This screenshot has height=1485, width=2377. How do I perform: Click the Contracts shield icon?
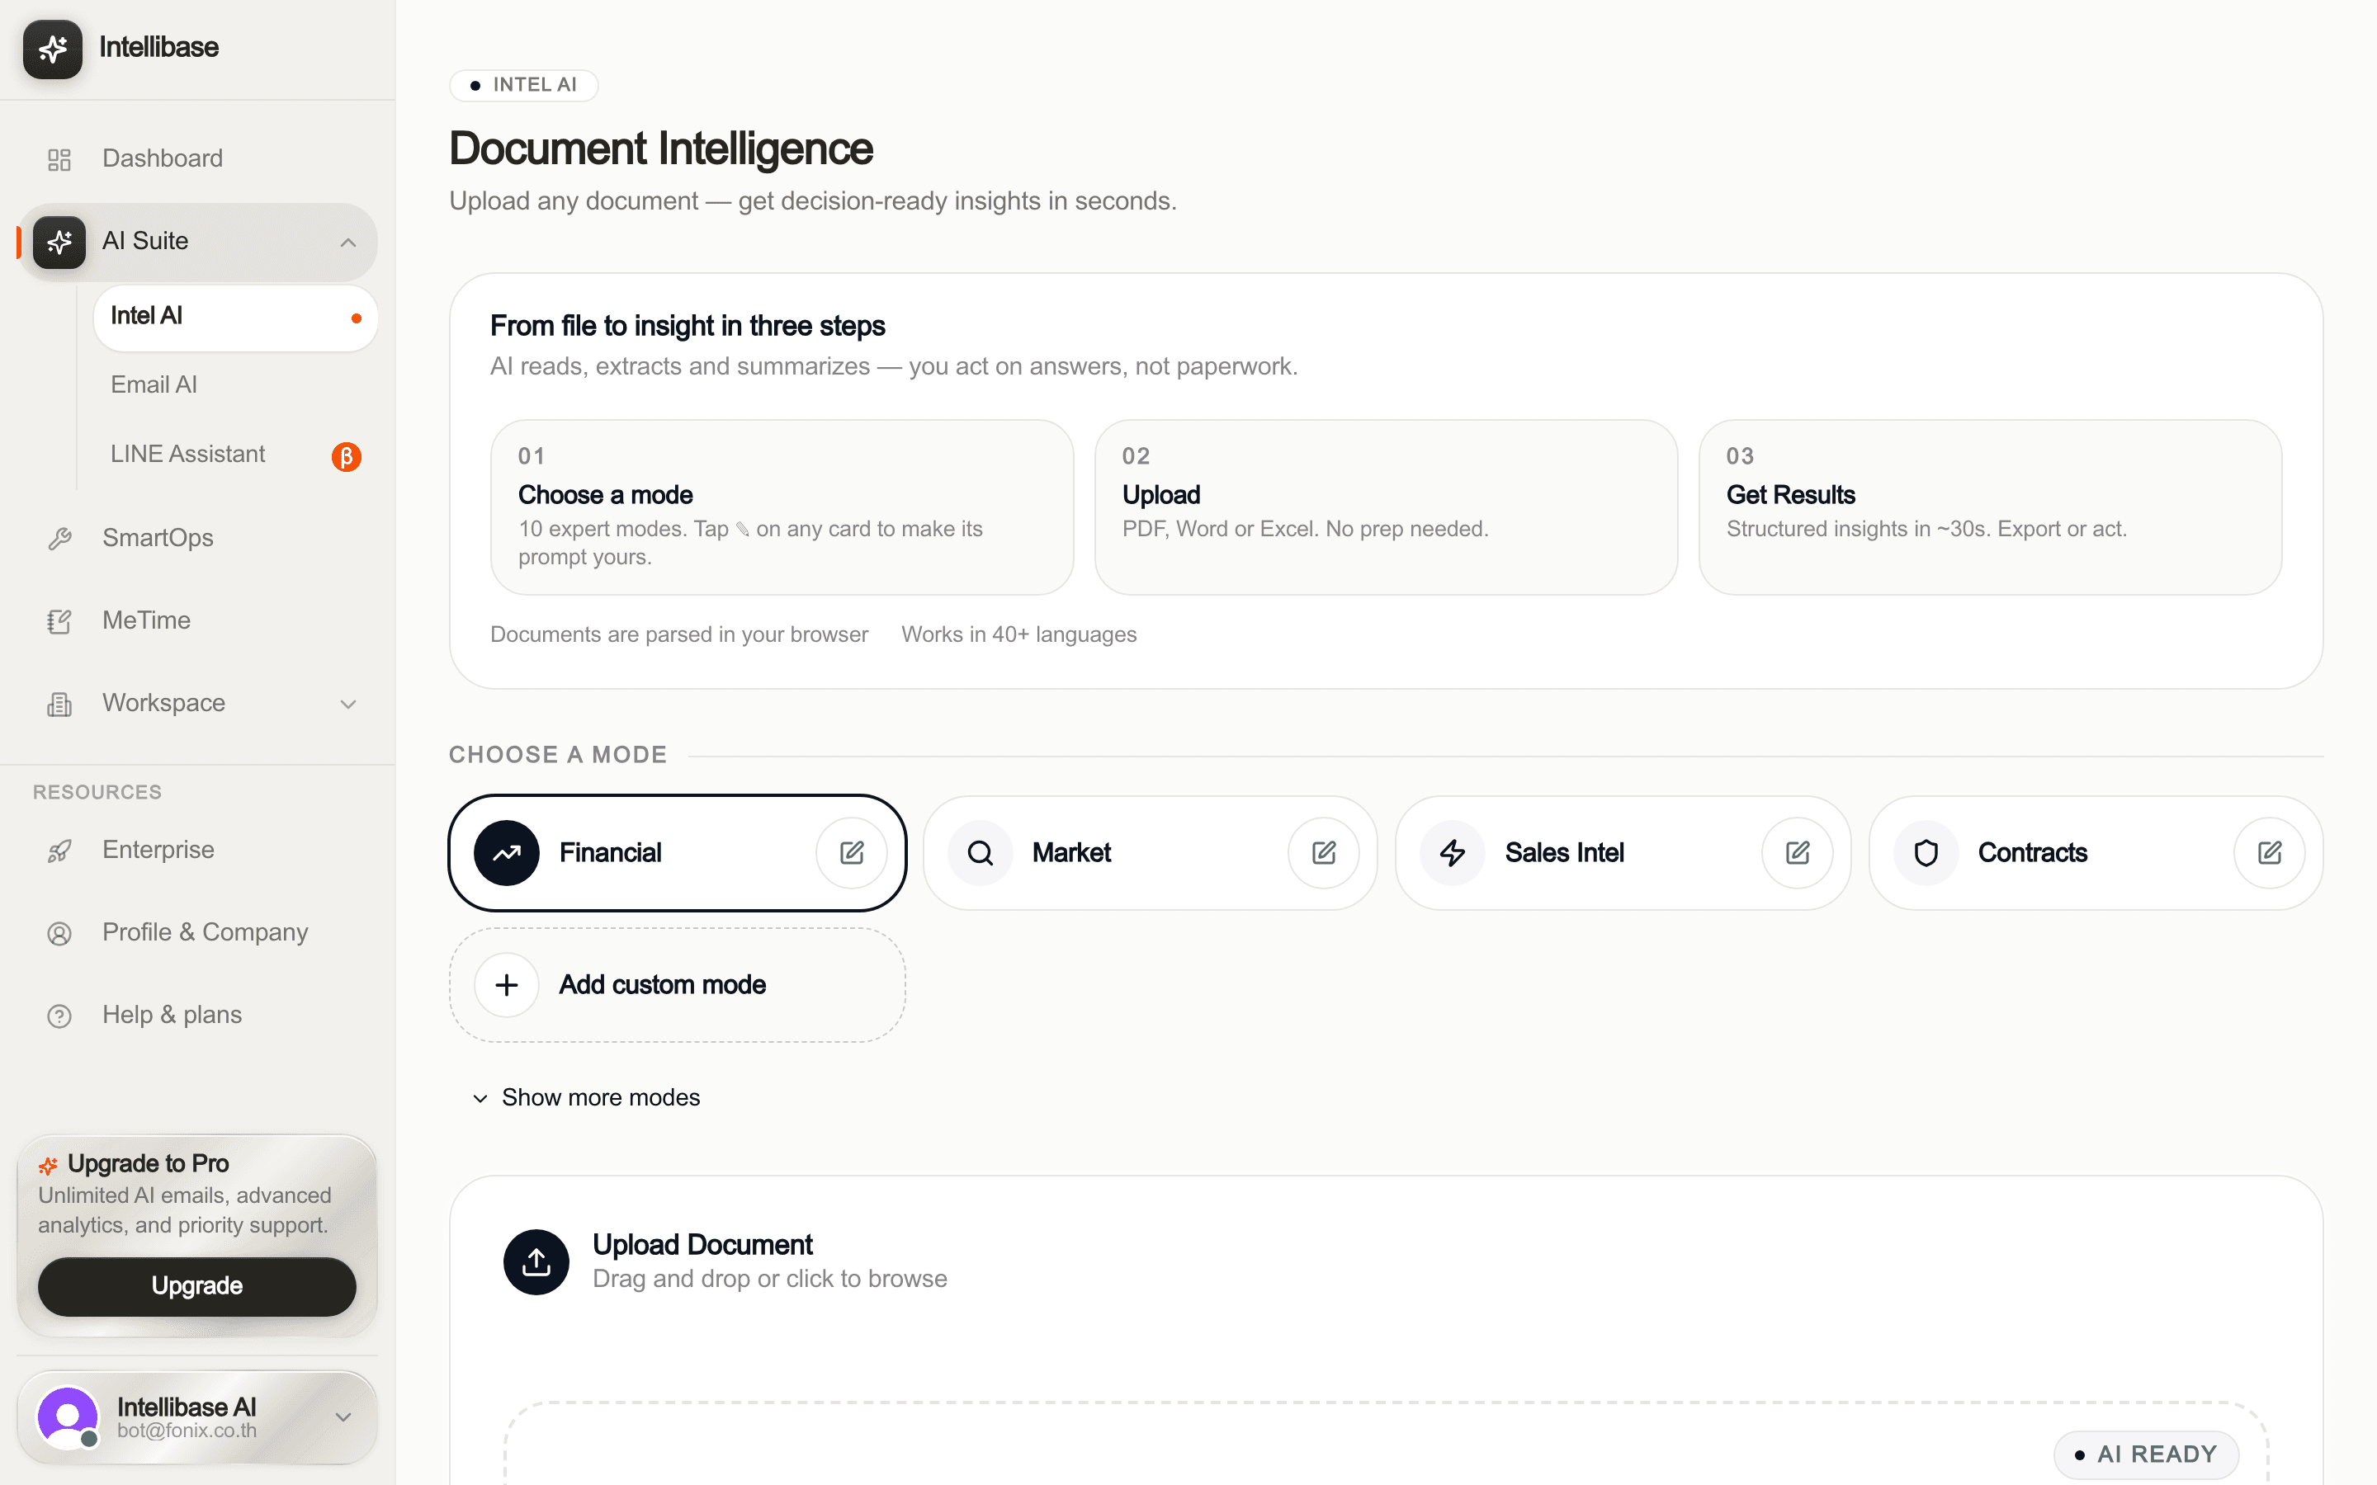click(1926, 852)
